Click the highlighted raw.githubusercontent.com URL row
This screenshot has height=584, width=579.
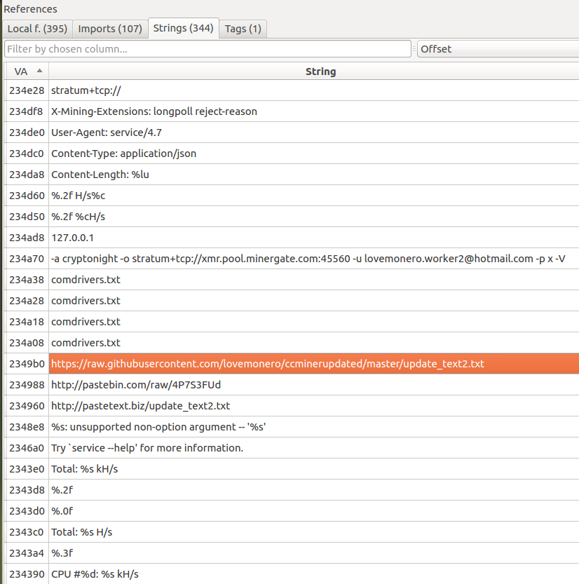click(x=267, y=364)
